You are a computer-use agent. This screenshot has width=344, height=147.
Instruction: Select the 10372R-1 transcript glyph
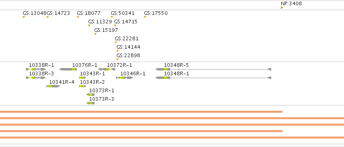[107, 69]
